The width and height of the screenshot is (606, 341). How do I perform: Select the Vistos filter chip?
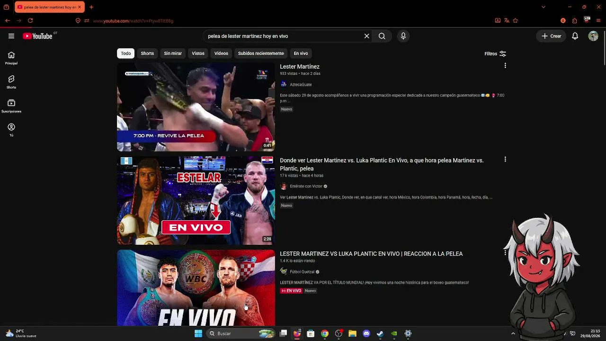tap(198, 54)
